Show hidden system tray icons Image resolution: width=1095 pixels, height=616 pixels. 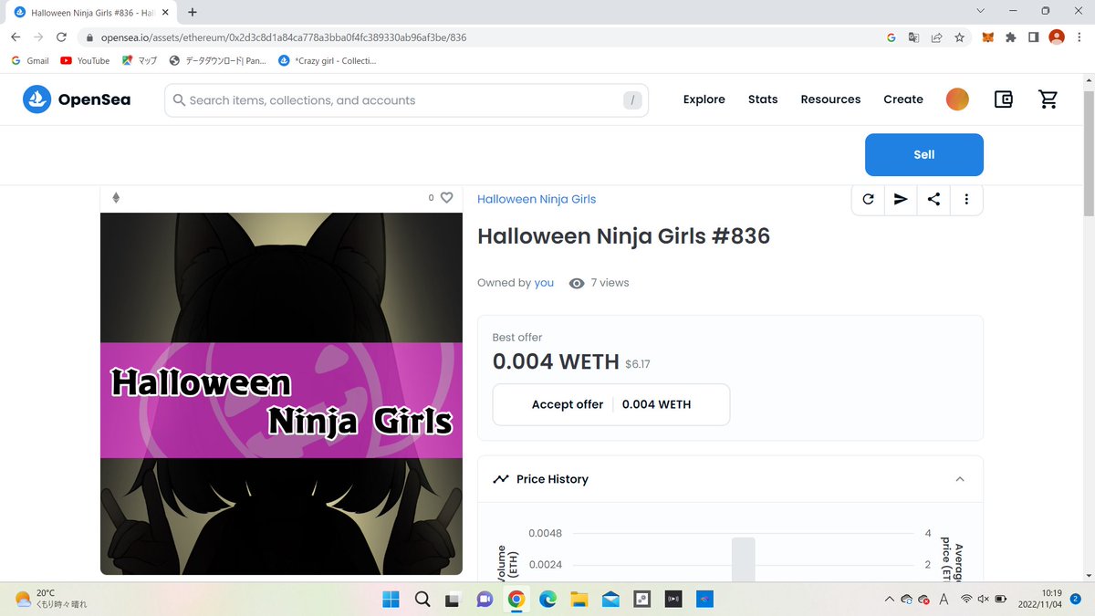[890, 600]
